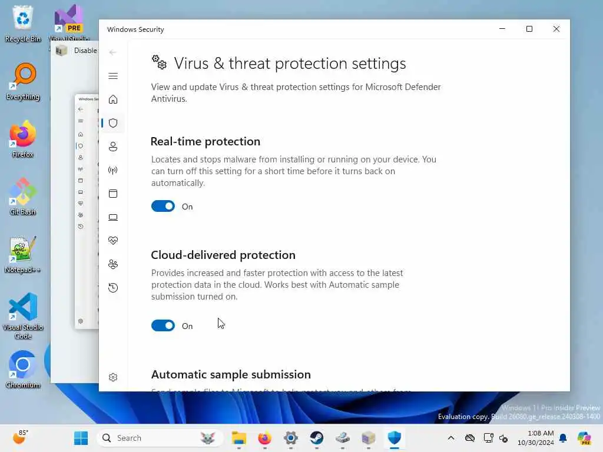The image size is (603, 452).
Task: Maximize the Windows Security window
Action: click(x=529, y=29)
